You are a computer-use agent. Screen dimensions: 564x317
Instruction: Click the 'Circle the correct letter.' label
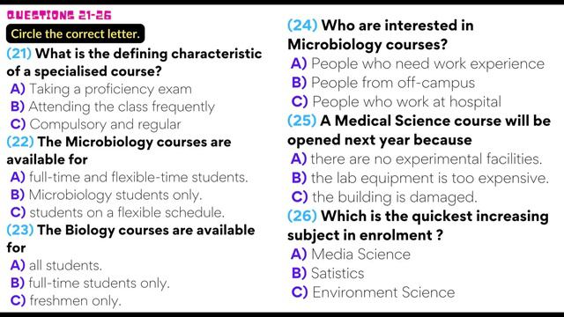coord(75,33)
